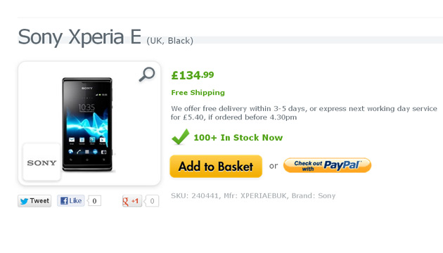Click the green in-stock checkmark icon
This screenshot has height=253, width=443.
(180, 136)
